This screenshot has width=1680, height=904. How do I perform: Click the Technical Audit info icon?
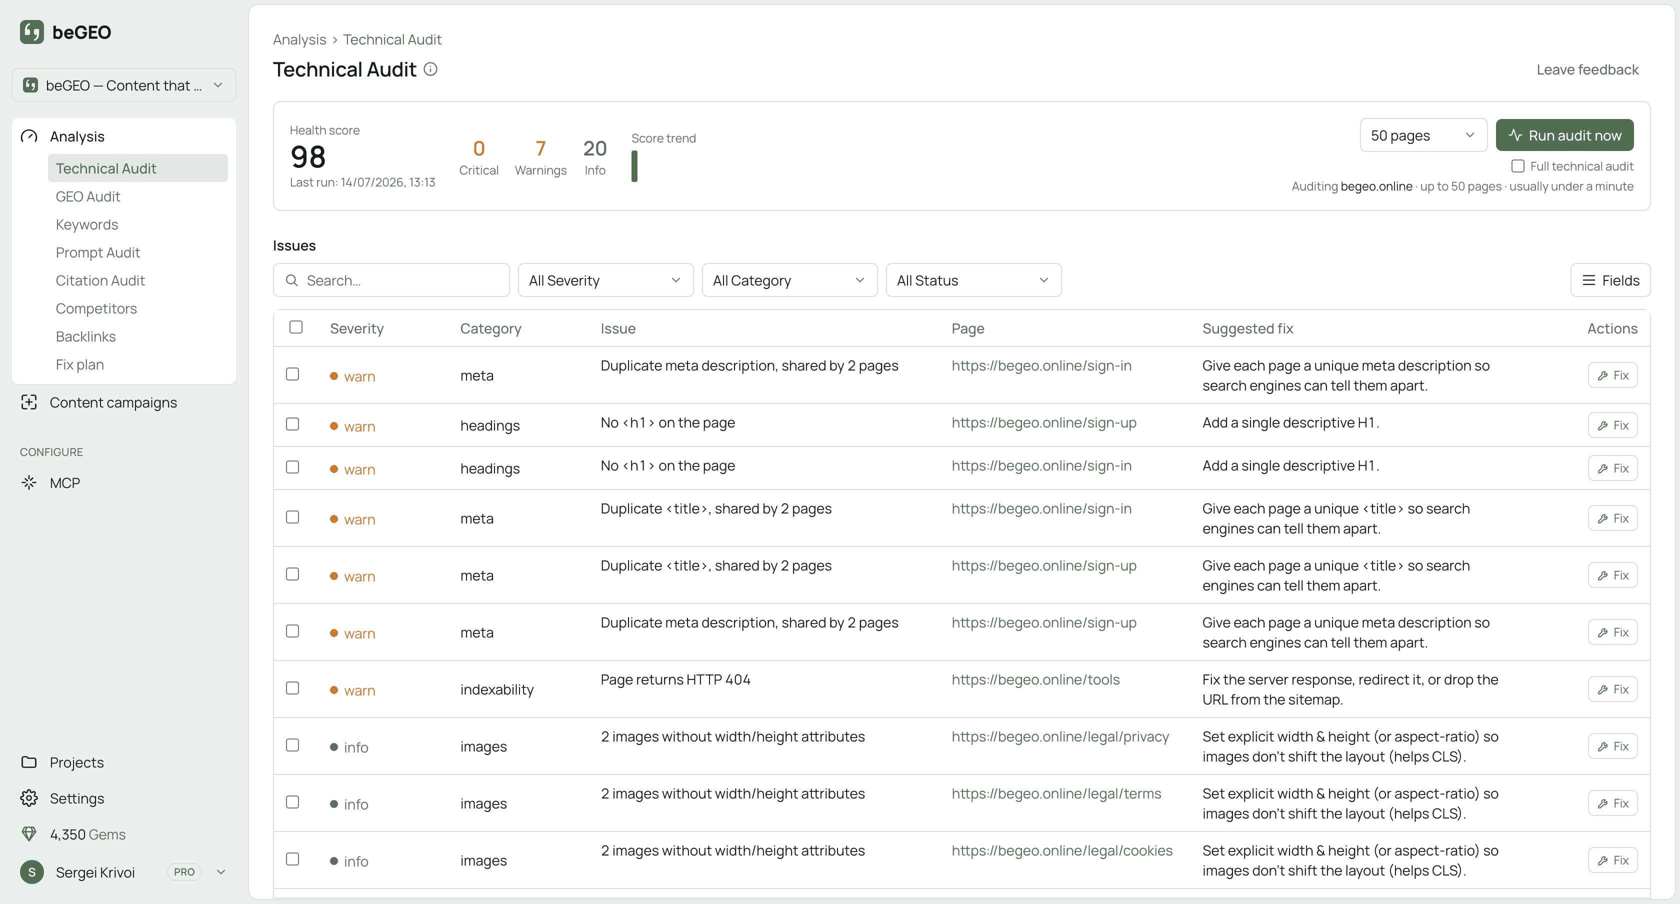[430, 69]
